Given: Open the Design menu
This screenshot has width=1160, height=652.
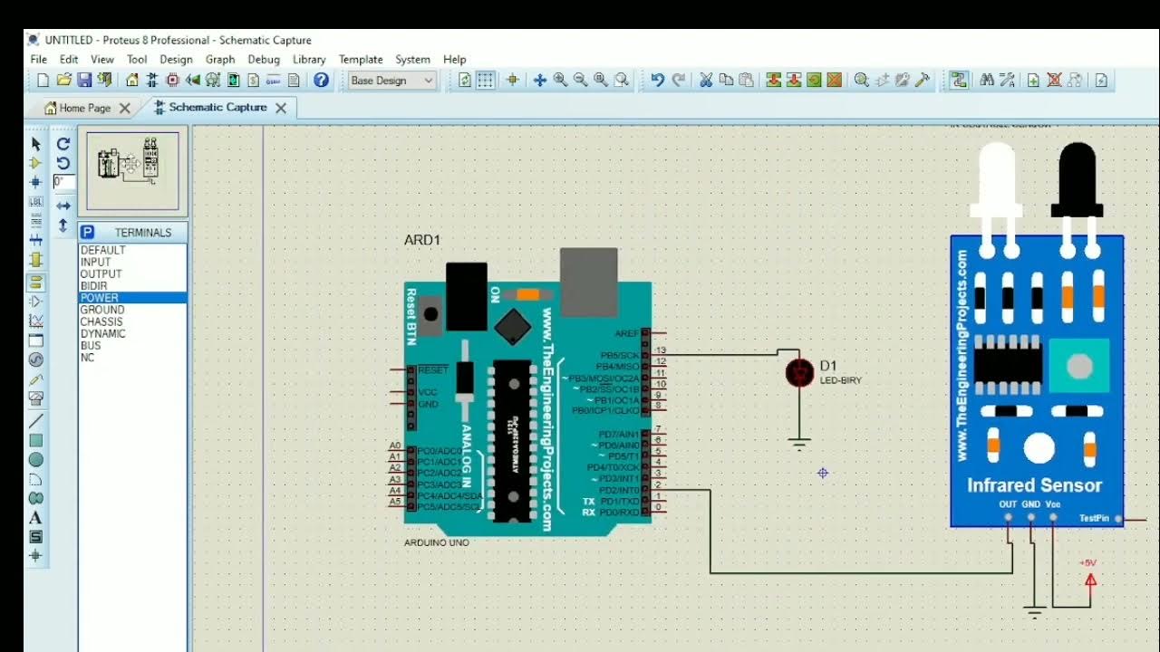Looking at the screenshot, I should click(x=176, y=59).
